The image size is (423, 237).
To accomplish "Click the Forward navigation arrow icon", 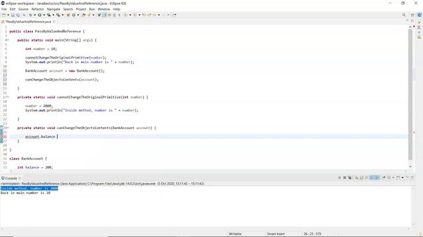I will (x=163, y=15).
